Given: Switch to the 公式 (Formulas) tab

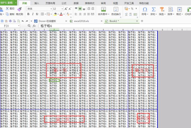Looking at the screenshot, I should click(64, 3).
